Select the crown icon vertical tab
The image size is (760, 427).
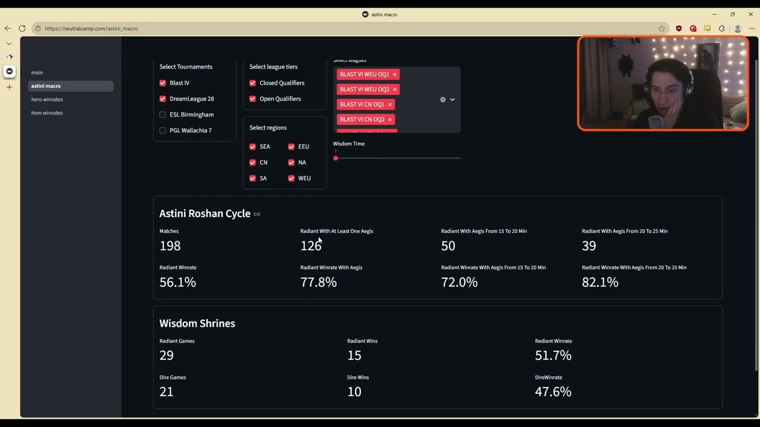tap(9, 71)
